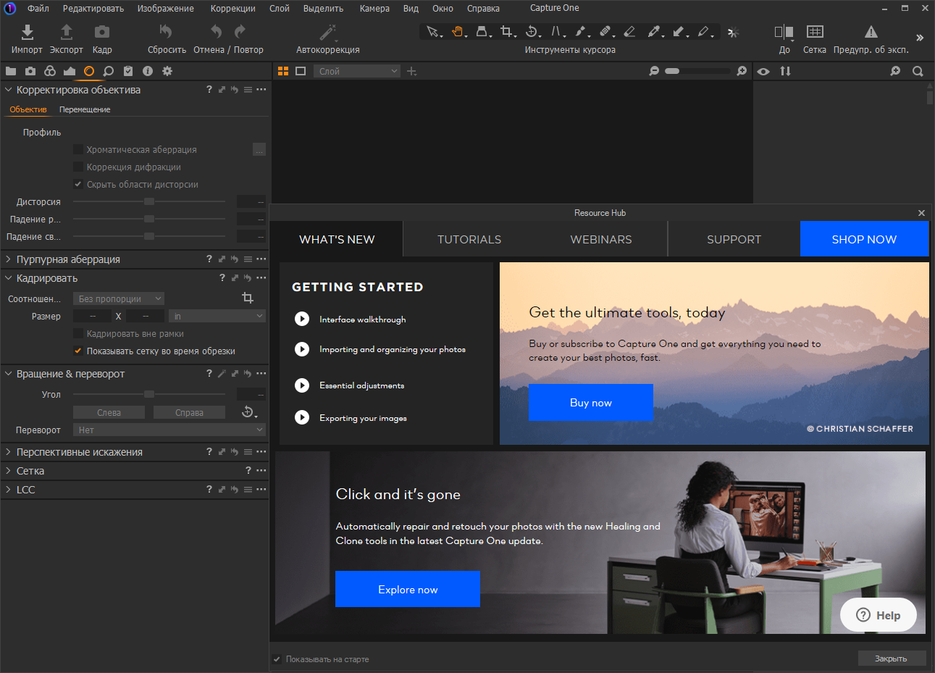Open the TUTORIALS tab in Resource Hub

(469, 239)
